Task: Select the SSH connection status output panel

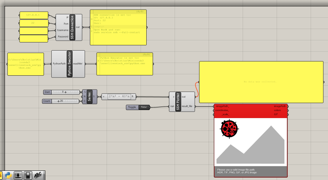Action: 118,27
